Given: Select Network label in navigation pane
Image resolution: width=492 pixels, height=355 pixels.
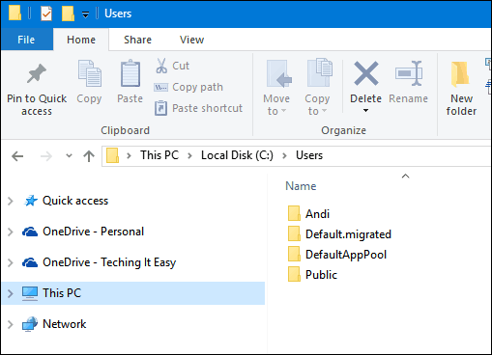Looking at the screenshot, I should 65,324.
